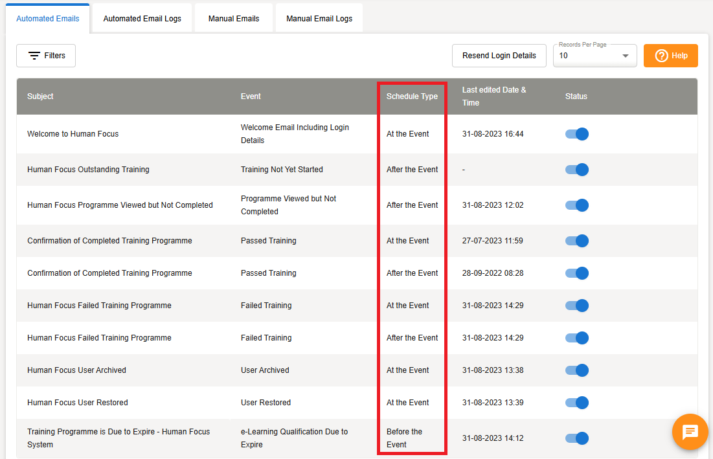Open the Records Per Page dropdown
Image resolution: width=713 pixels, height=459 pixels.
click(594, 56)
